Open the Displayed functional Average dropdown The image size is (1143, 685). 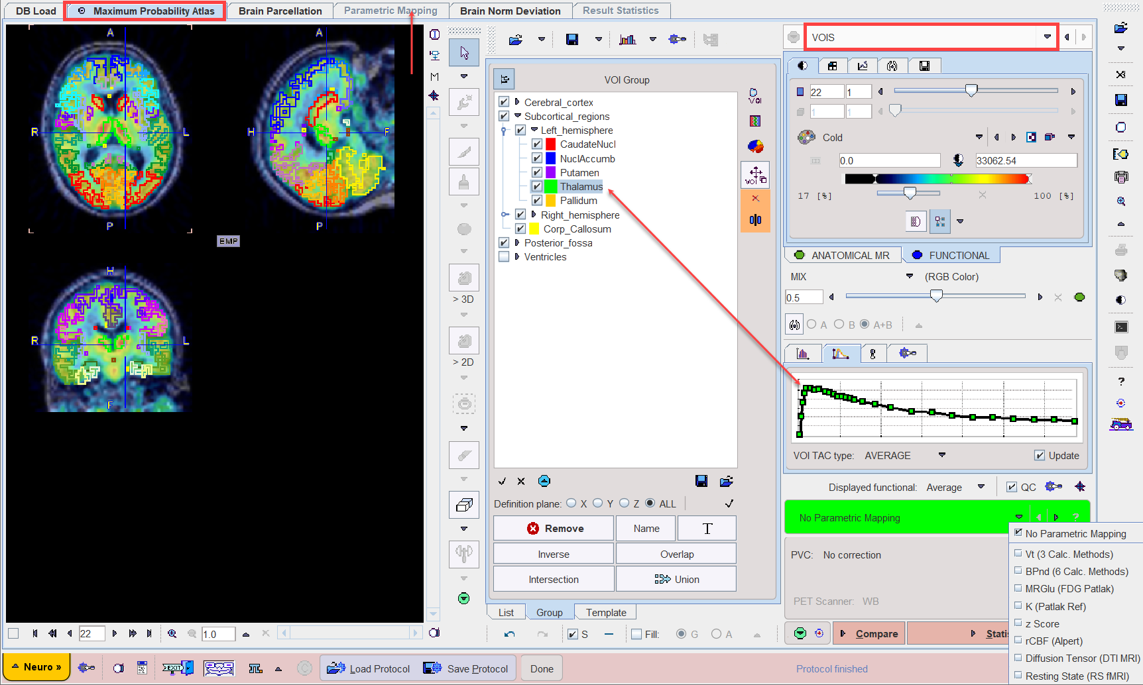point(981,487)
